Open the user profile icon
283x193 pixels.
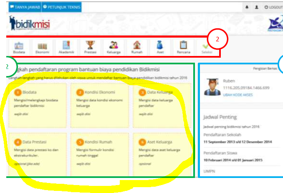256,7
